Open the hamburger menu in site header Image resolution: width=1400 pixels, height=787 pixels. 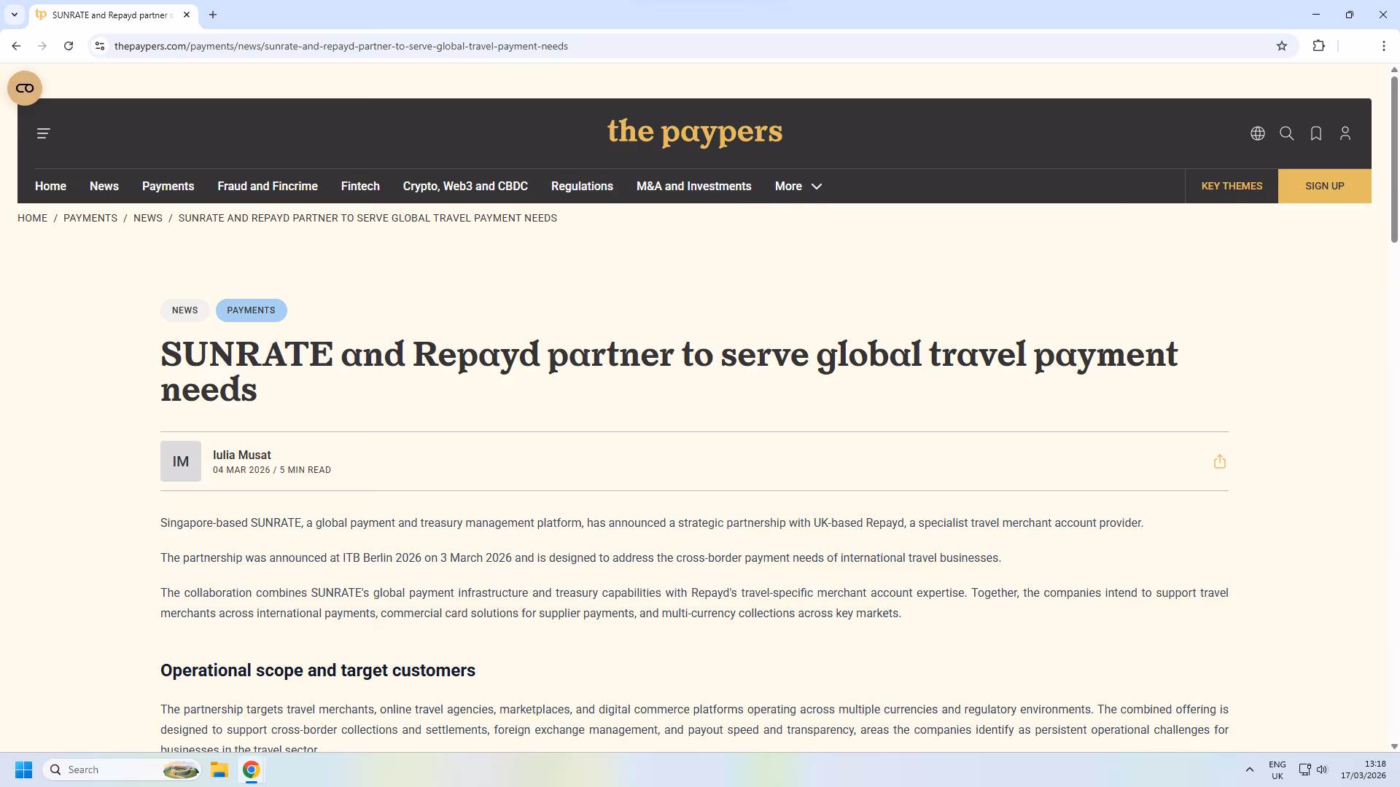pos(43,133)
